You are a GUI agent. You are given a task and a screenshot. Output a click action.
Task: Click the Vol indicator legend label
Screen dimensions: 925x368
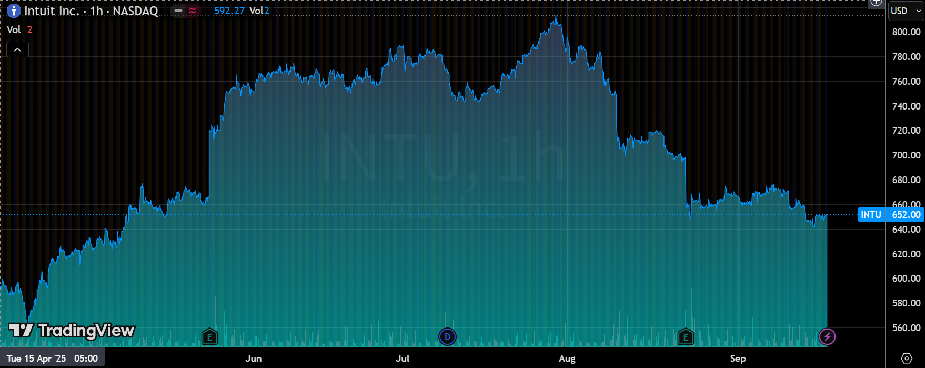click(14, 29)
